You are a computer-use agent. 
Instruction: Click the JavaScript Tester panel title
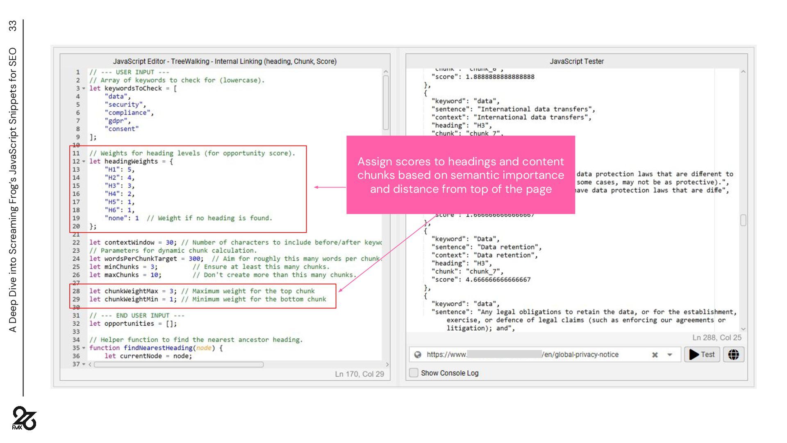click(x=577, y=61)
